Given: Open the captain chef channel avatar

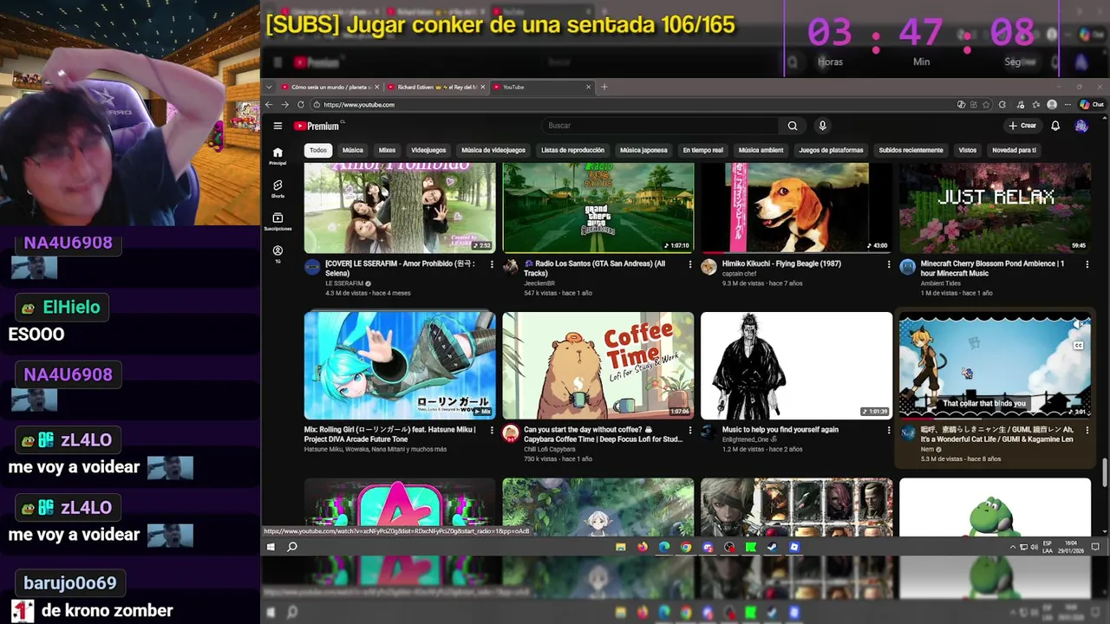Looking at the screenshot, I should point(708,267).
